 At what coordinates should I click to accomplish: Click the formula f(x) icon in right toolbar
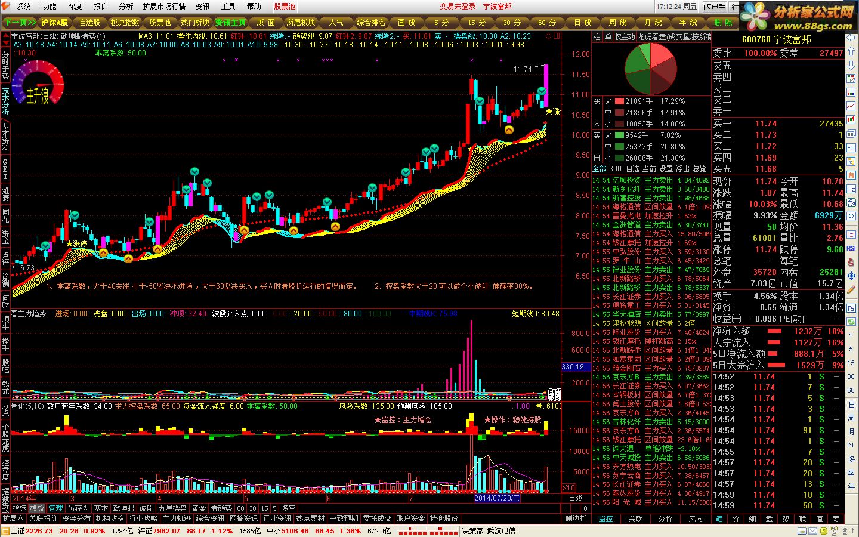(x=851, y=202)
